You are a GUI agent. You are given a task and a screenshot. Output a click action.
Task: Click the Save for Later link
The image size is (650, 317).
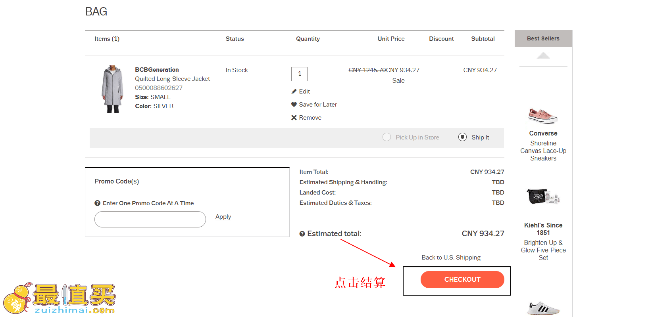tap(318, 105)
